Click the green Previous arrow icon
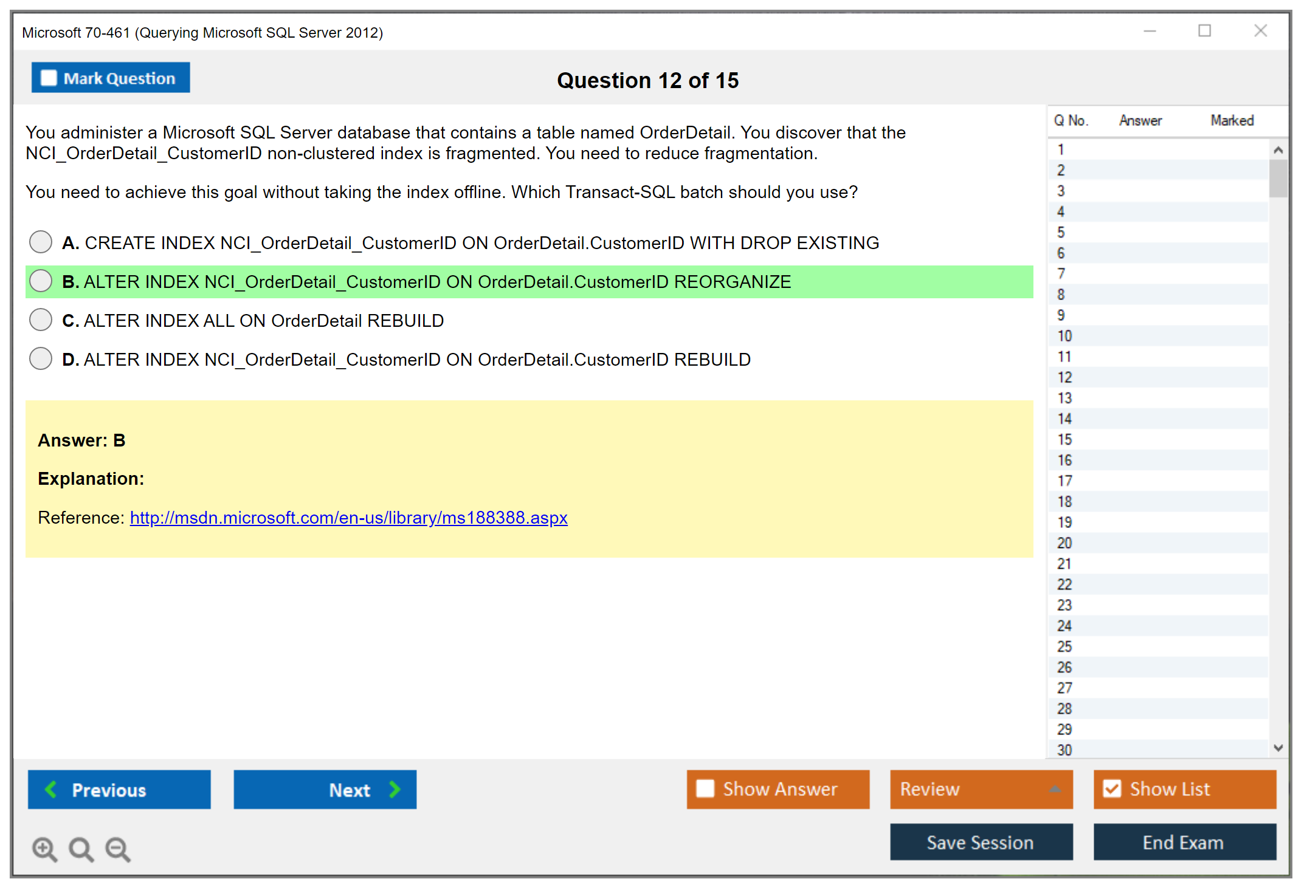Viewport: 1307px width, 893px height. tap(51, 789)
